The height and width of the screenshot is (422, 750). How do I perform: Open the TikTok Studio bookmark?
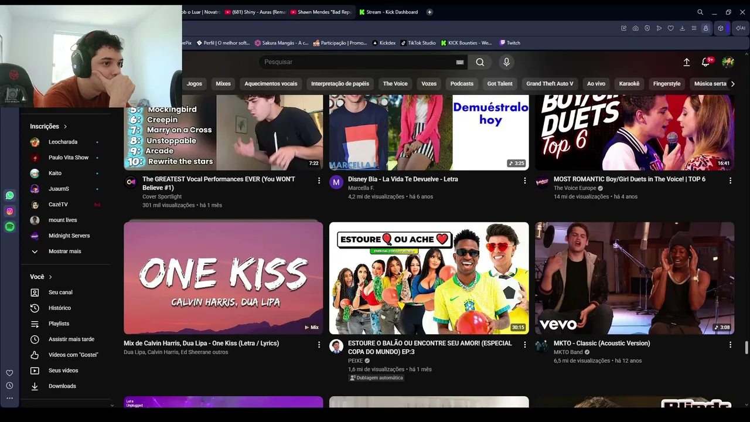pos(418,43)
